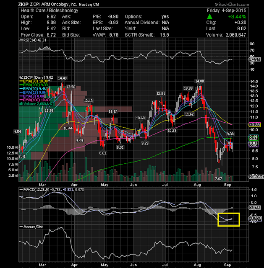Click the Volume 2,060,647 legend entry
Image resolution: width=264 pixels, height=268 pixels.
(x=37, y=103)
